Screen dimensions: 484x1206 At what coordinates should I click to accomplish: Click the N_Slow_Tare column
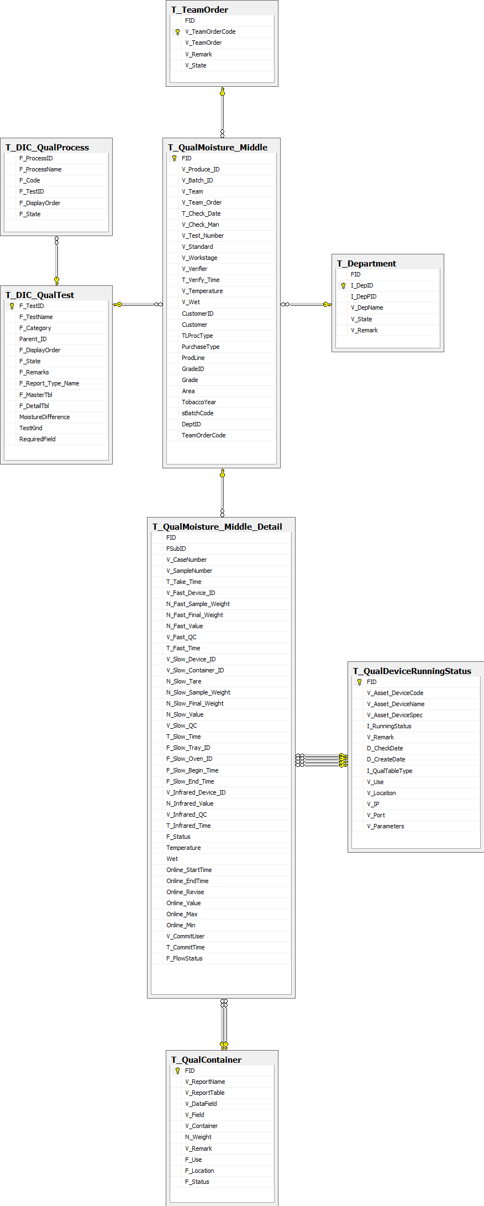221,681
